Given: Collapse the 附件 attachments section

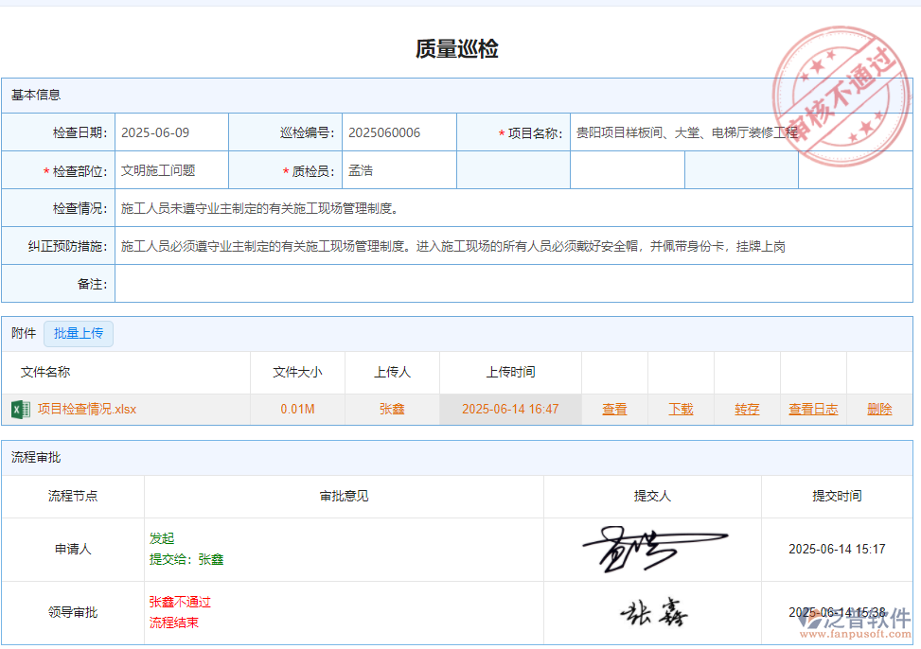Looking at the screenshot, I should click(x=23, y=333).
